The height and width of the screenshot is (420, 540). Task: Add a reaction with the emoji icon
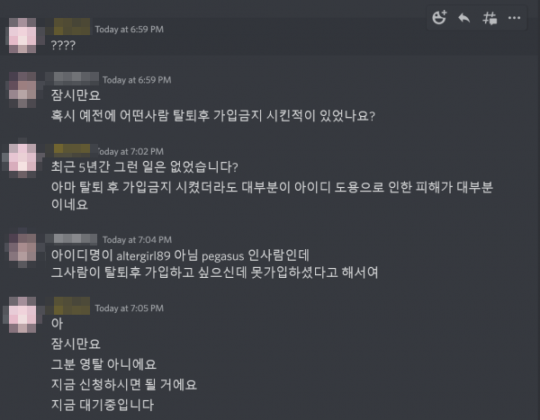click(x=439, y=18)
